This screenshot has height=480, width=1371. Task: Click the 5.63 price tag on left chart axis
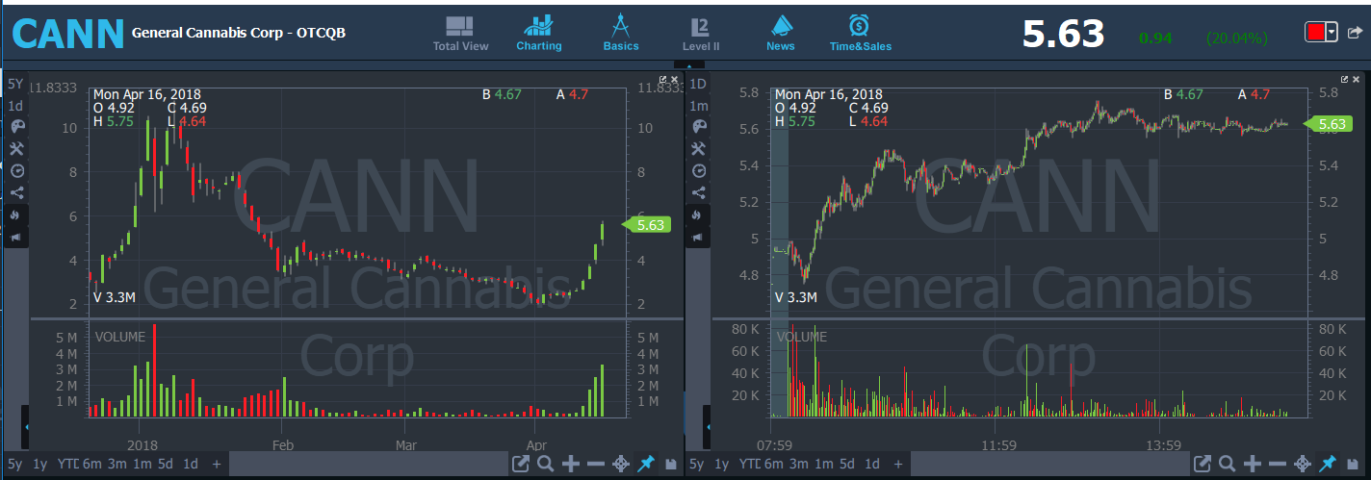(645, 225)
